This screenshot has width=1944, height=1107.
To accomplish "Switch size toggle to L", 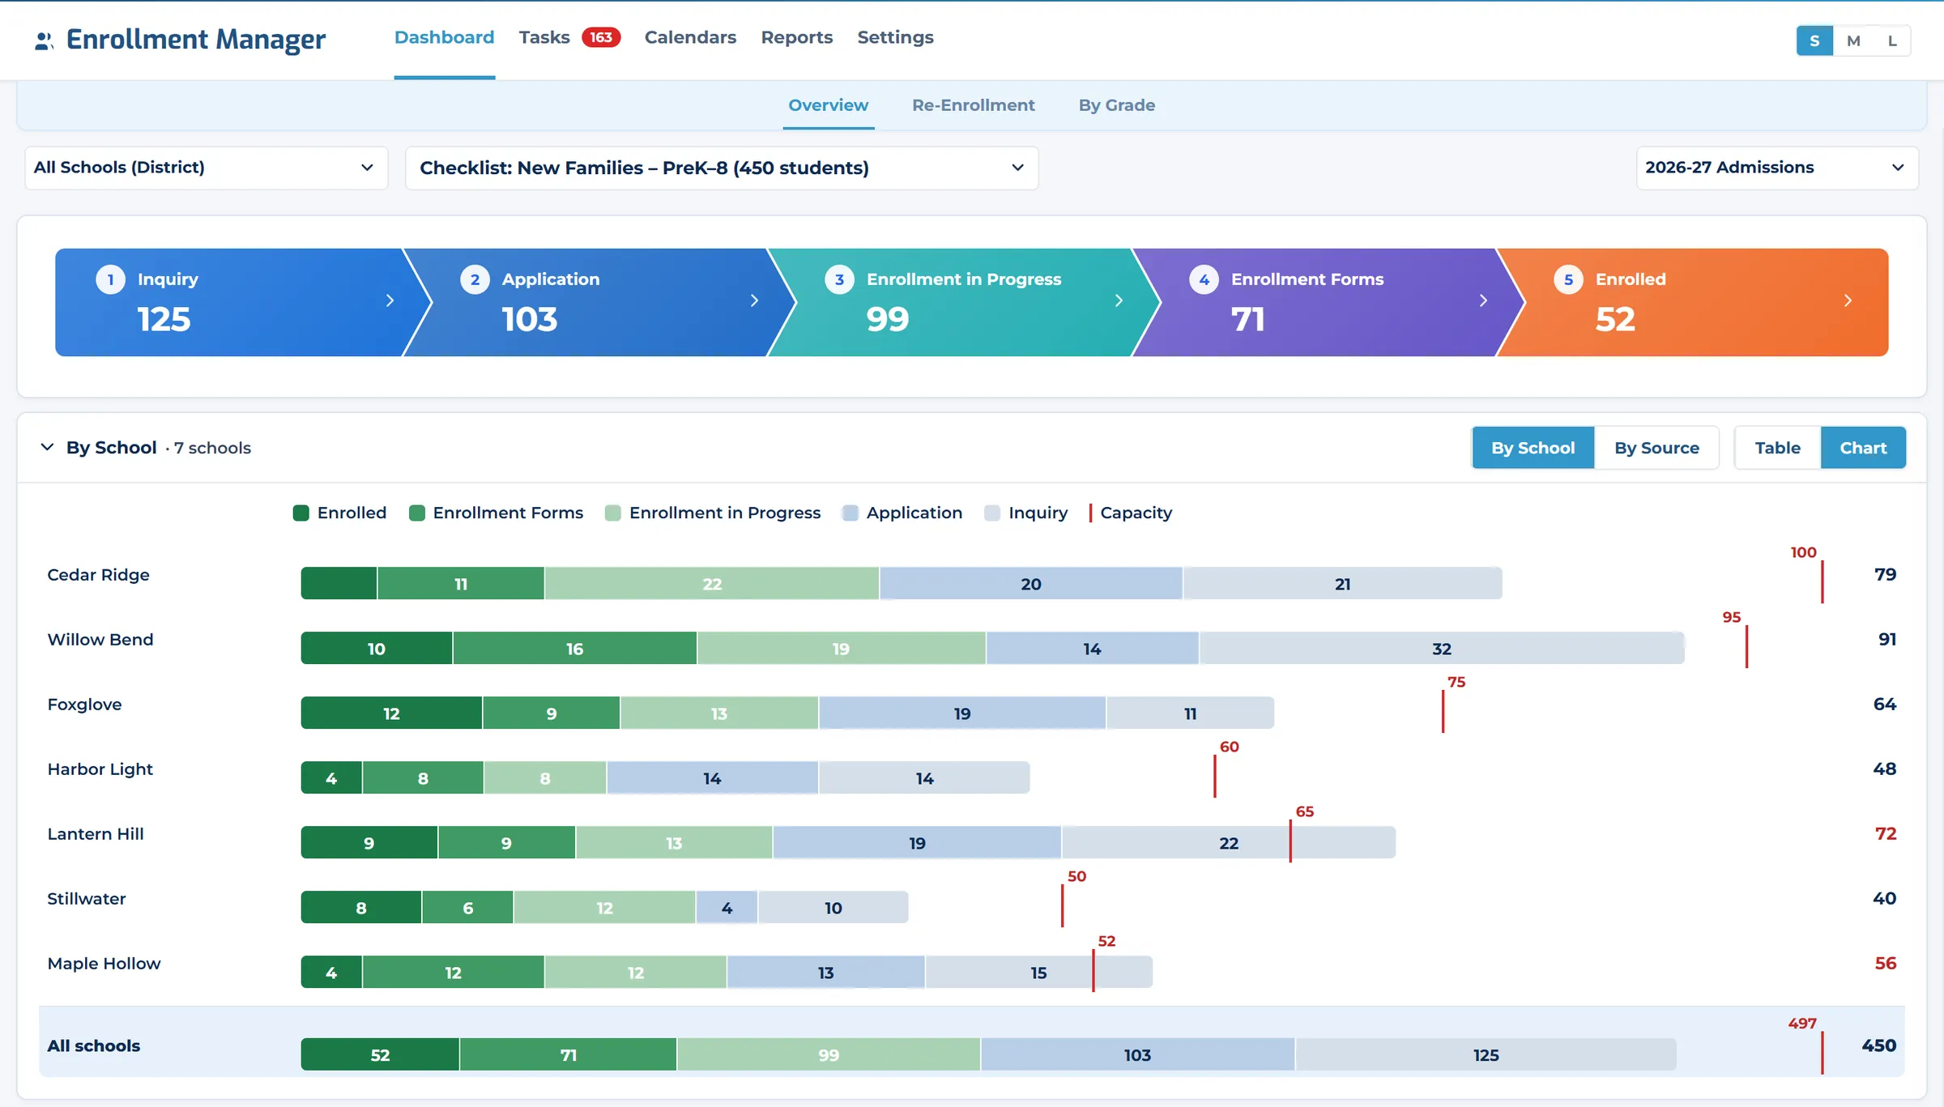I will [1892, 40].
